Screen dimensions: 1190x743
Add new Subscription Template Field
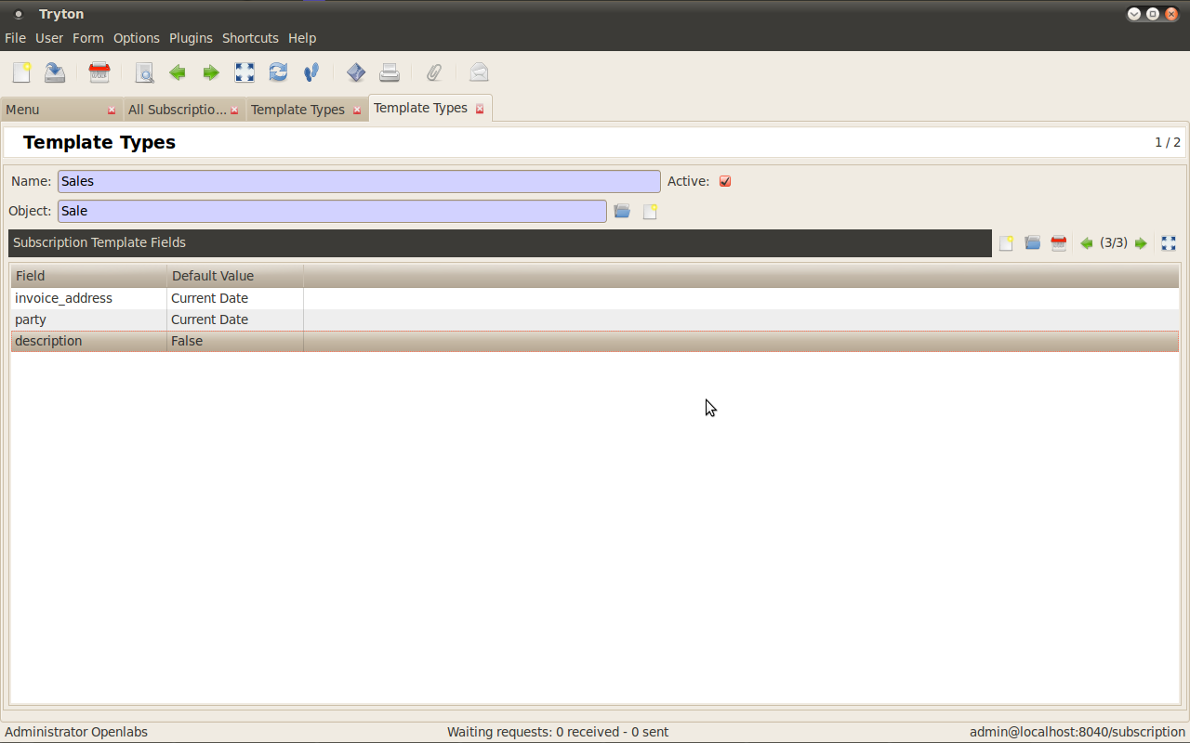point(1006,243)
